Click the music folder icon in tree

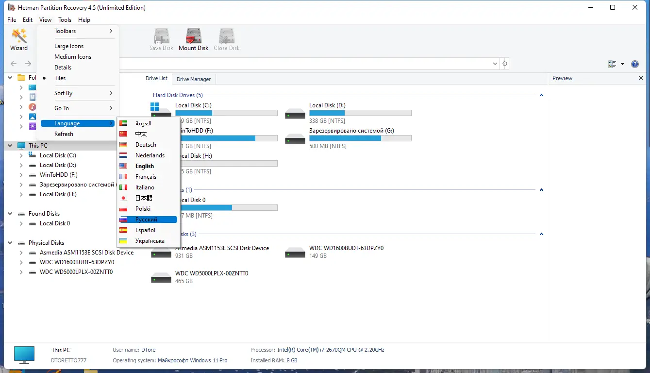pos(33,107)
